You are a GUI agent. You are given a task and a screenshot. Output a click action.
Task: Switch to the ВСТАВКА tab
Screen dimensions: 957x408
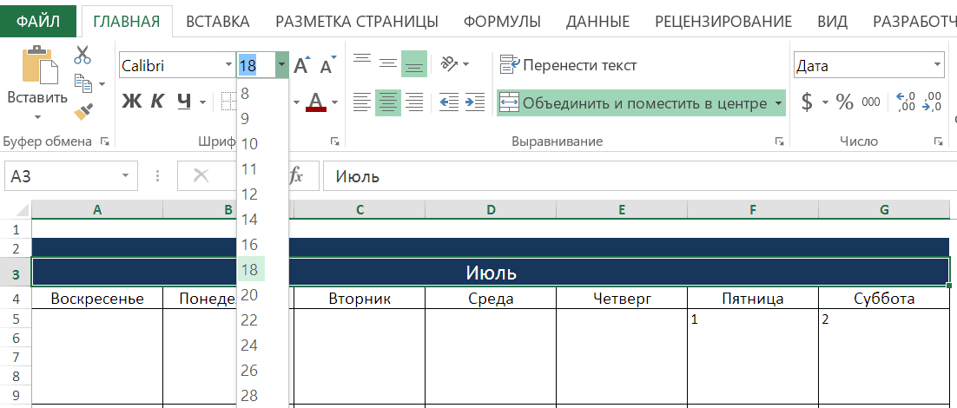pyautogui.click(x=218, y=22)
